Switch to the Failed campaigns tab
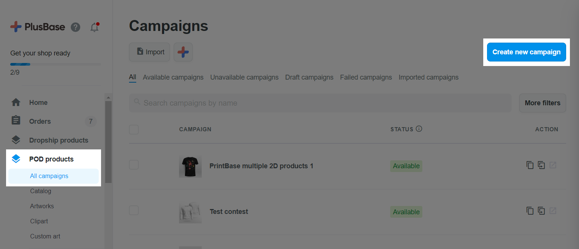579x249 pixels. [366, 77]
